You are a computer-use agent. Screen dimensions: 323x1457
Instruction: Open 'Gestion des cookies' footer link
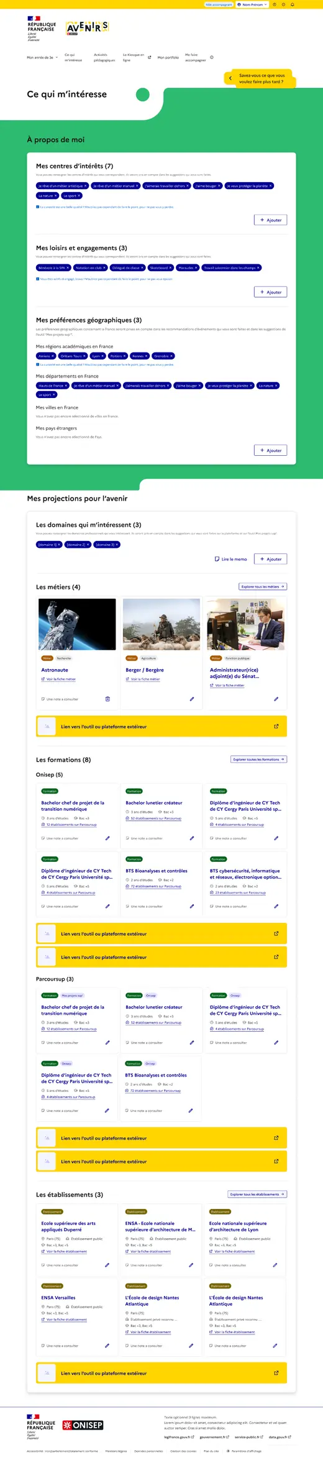pyautogui.click(x=183, y=1451)
